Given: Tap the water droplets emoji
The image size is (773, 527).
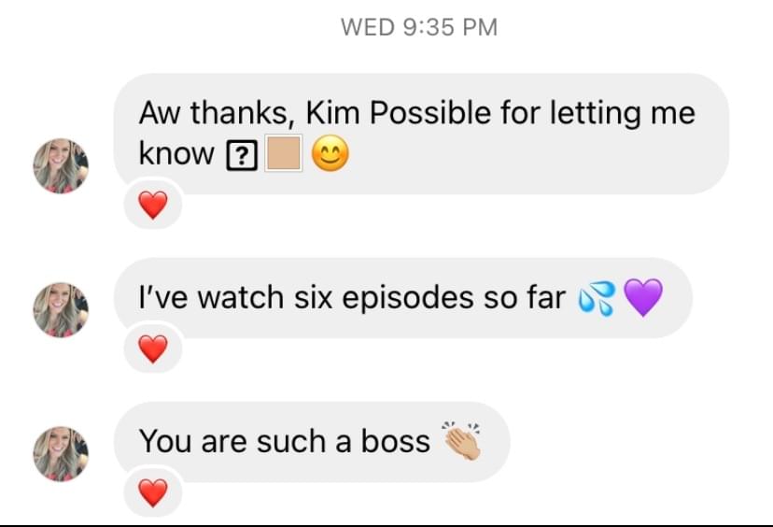Looking at the screenshot, I should coord(597,298).
